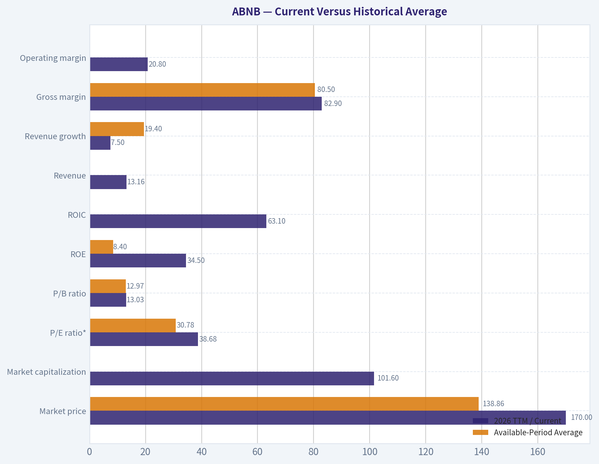Click the x-axis tick label 120
Image resolution: width=599 pixels, height=464 pixels.
coord(426,452)
